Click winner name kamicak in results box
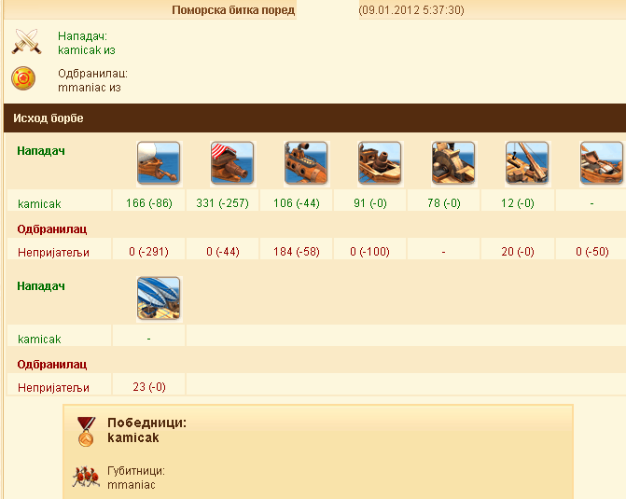The image size is (626, 499). click(133, 438)
